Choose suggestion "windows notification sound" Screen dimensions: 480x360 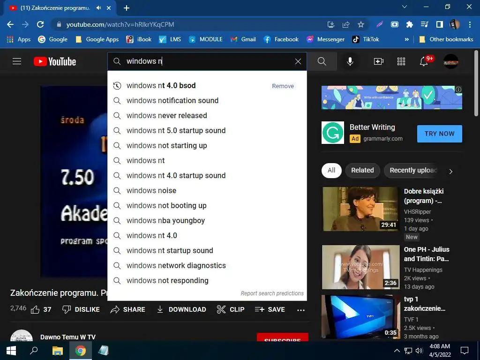tap(207, 101)
